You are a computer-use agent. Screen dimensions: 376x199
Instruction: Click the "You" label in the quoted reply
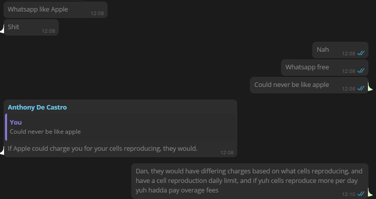pos(16,122)
